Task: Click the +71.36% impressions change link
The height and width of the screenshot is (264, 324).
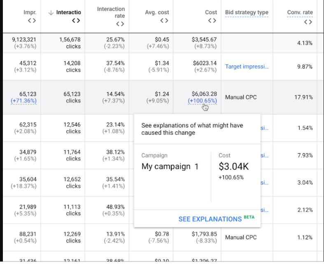Action: coord(24,101)
